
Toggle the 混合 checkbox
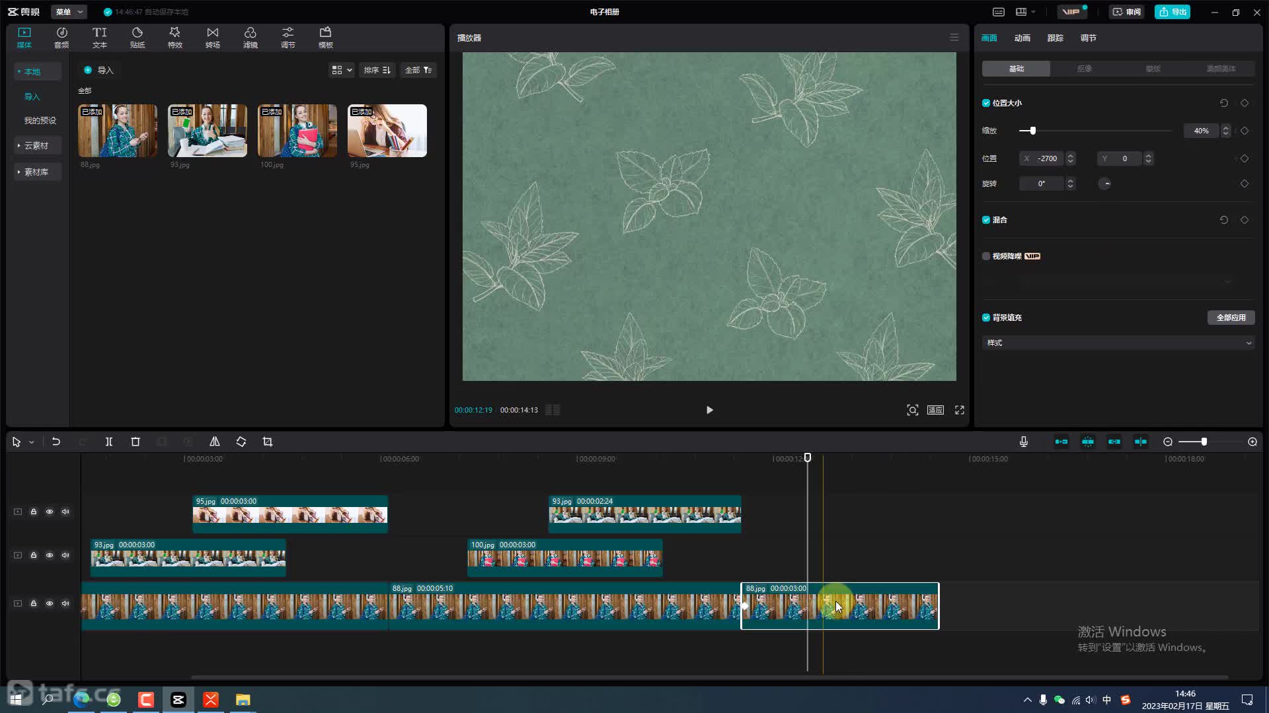pos(986,220)
